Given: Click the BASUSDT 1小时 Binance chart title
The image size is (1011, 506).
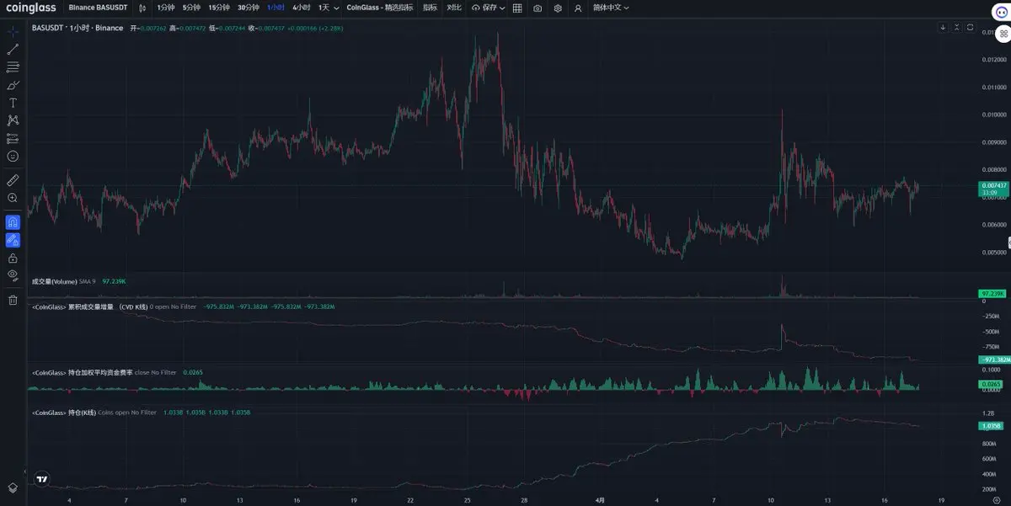Looking at the screenshot, I should coord(77,28).
